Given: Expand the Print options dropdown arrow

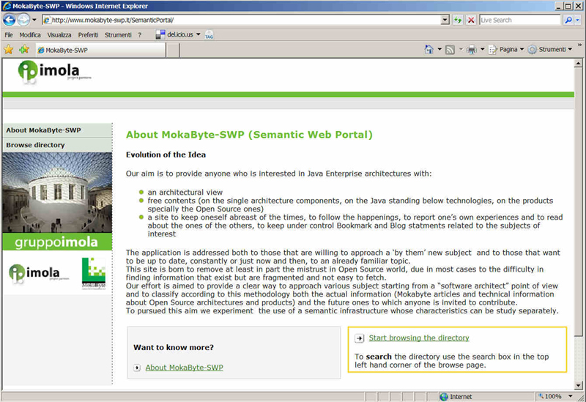Looking at the screenshot, I should 483,49.
